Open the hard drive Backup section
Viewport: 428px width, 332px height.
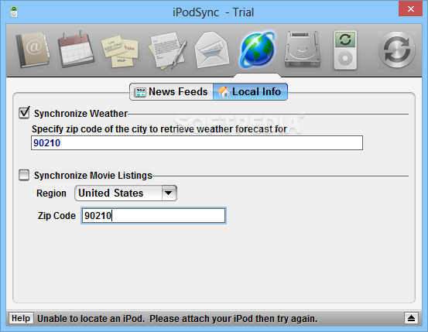coord(302,50)
